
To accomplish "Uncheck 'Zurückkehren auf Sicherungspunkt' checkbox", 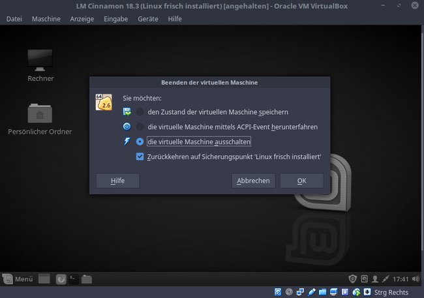I will (x=140, y=156).
